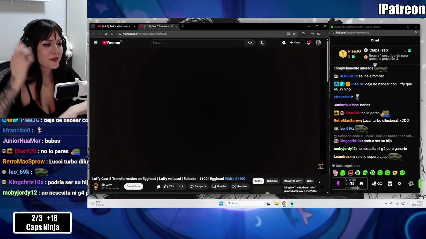This screenshot has width=426, height=239.
Task: Open the Chrome extensions puzzle icon
Action: (x=303, y=34)
